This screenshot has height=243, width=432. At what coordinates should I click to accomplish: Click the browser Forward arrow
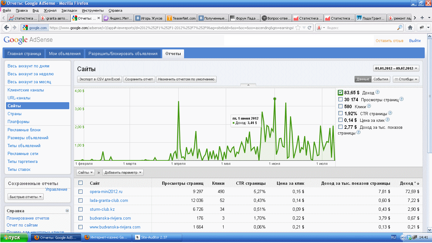15,28
